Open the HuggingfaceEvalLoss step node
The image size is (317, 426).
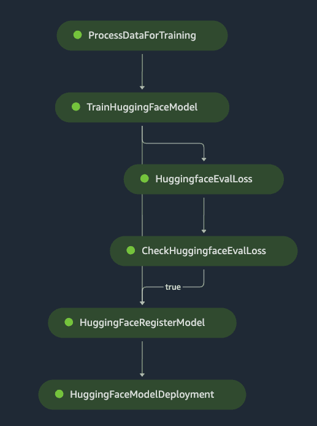tap(204, 179)
